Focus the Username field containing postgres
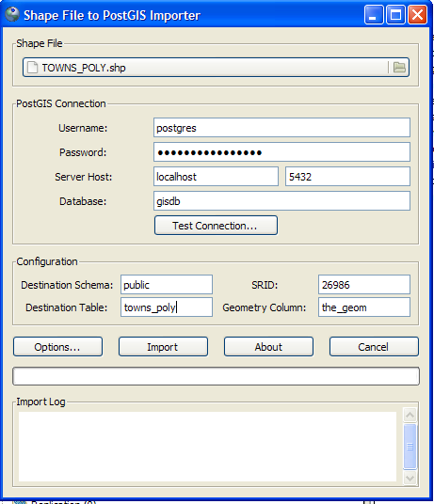434x504 pixels. [281, 128]
